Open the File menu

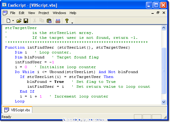(x=13, y=13)
